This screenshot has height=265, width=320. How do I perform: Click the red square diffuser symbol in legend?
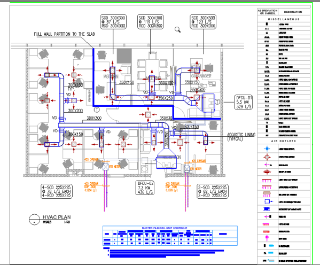[x=267, y=157]
